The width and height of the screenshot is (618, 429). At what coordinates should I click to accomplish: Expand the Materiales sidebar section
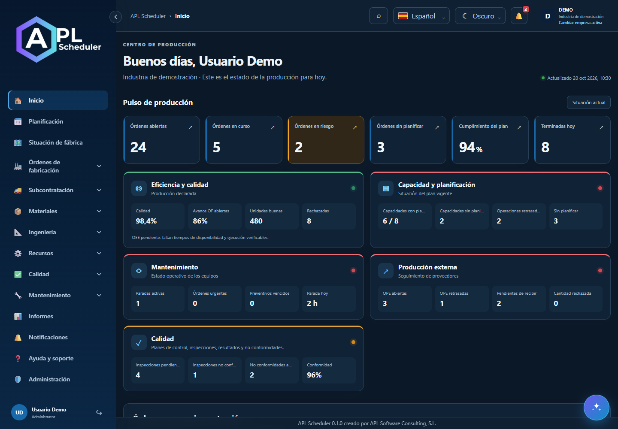pyautogui.click(x=58, y=211)
